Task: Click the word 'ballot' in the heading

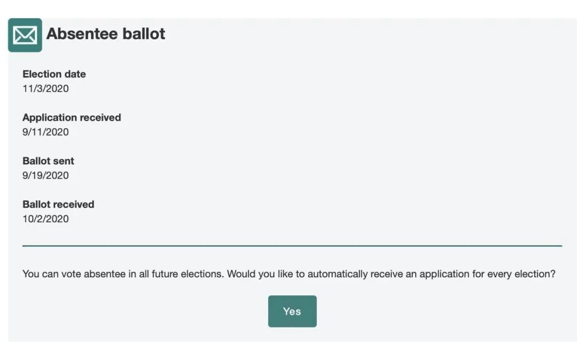Action: (x=144, y=34)
